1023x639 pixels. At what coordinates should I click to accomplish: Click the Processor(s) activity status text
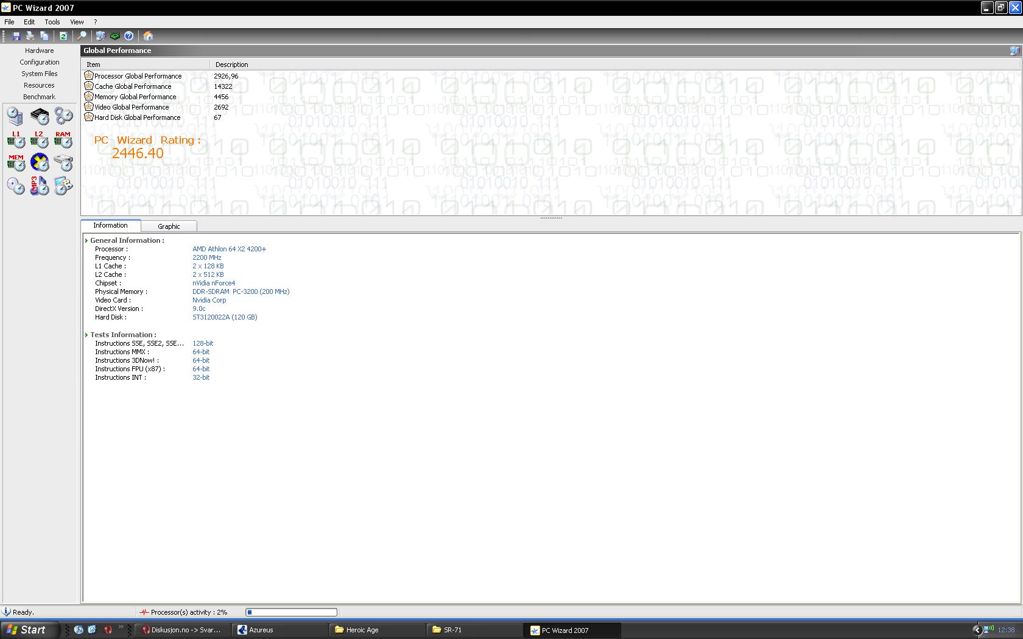click(x=189, y=612)
